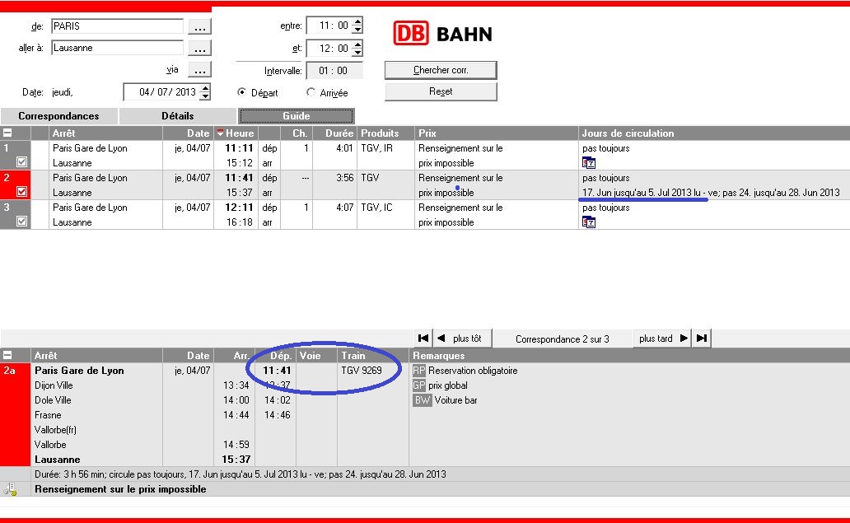Click the Vallorbe(fr) stop

pyautogui.click(x=55, y=430)
